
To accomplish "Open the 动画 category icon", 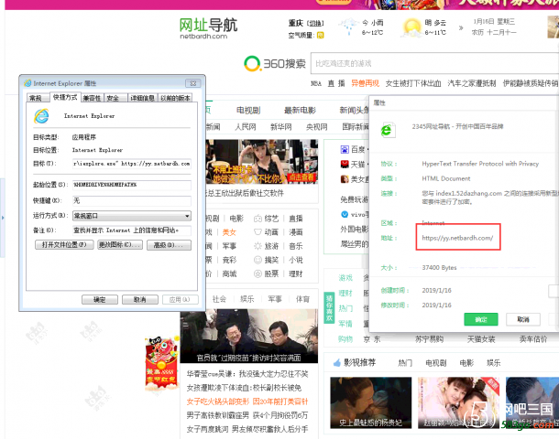I will (x=258, y=232).
